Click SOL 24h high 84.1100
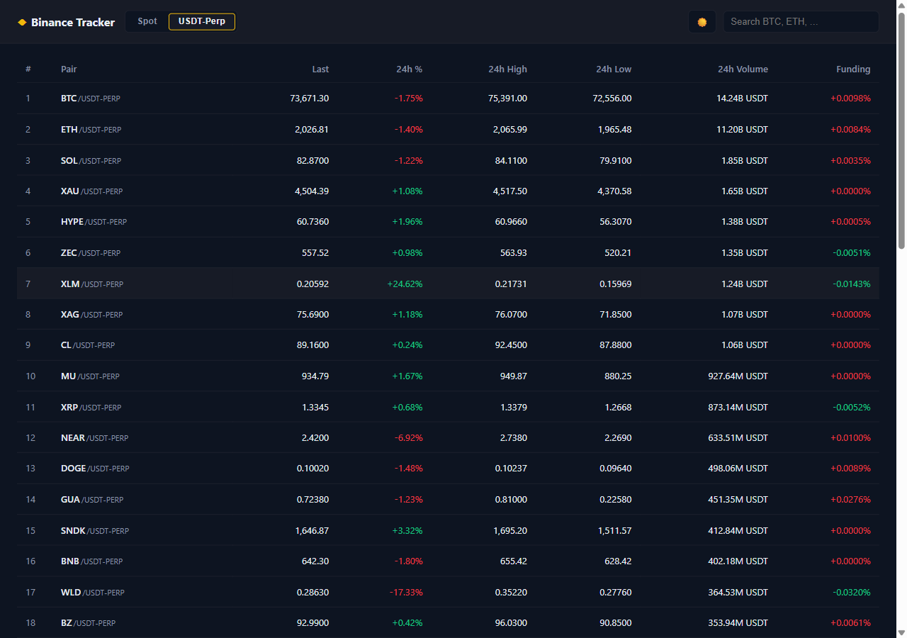907x638 pixels. click(511, 161)
